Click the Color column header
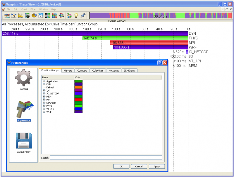The height and width of the screenshot is (177, 234). [x=78, y=77]
